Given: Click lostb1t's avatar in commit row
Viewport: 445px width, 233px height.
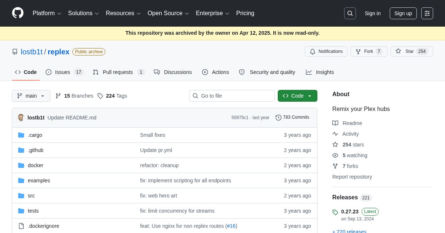Looking at the screenshot, I should click(x=21, y=118).
